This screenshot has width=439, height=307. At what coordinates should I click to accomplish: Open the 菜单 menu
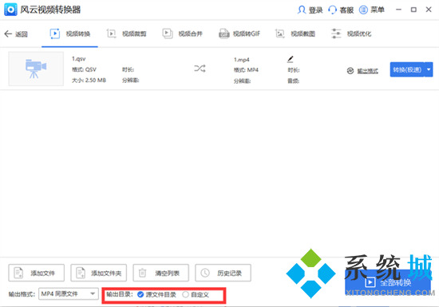[x=371, y=10]
